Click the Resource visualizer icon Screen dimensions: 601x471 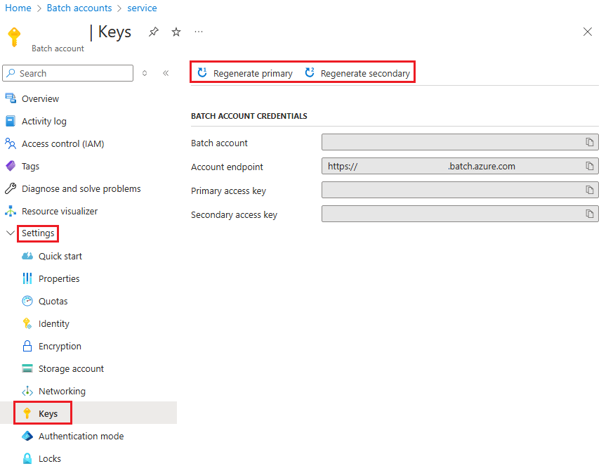pyautogui.click(x=11, y=211)
